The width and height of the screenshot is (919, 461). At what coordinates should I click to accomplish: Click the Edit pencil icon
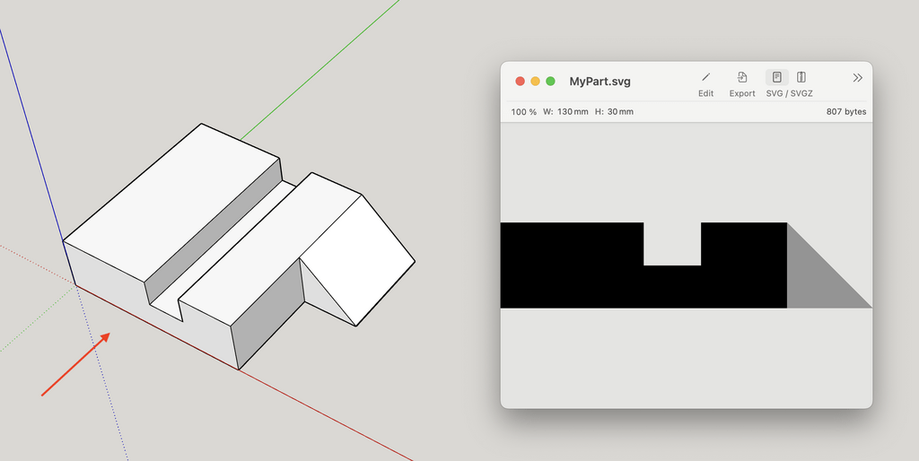click(x=705, y=77)
